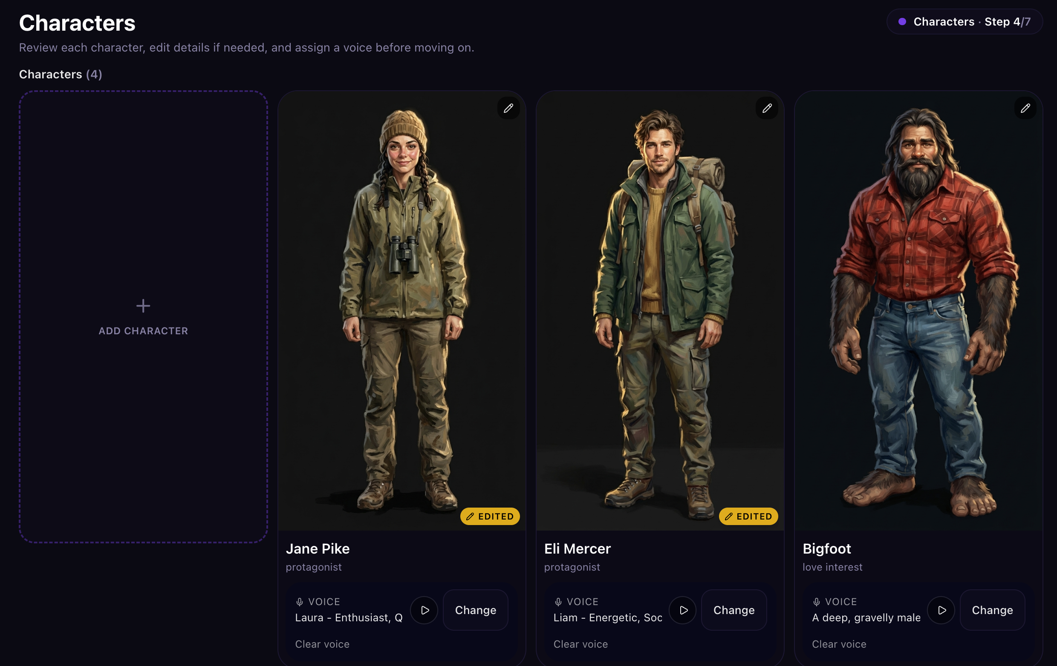Clear voice for Jane Pike
The width and height of the screenshot is (1057, 666).
(322, 644)
